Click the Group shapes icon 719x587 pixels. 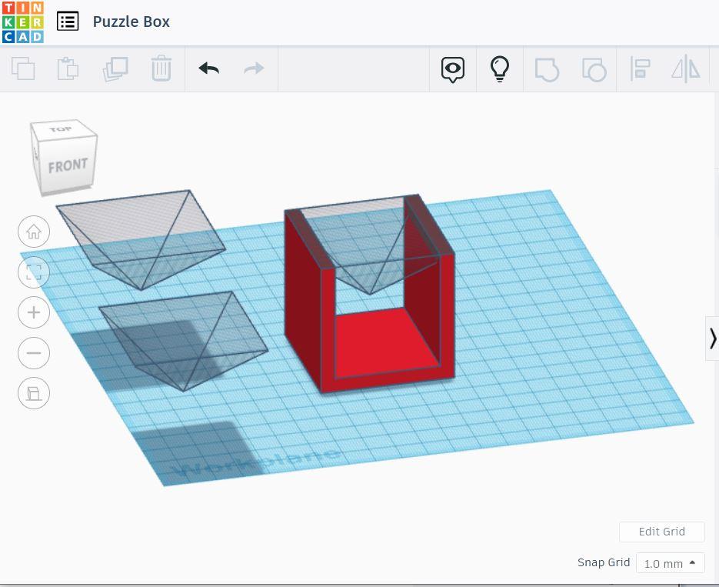click(547, 70)
